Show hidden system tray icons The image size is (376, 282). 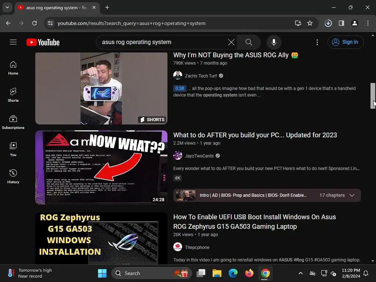pyautogui.click(x=300, y=273)
